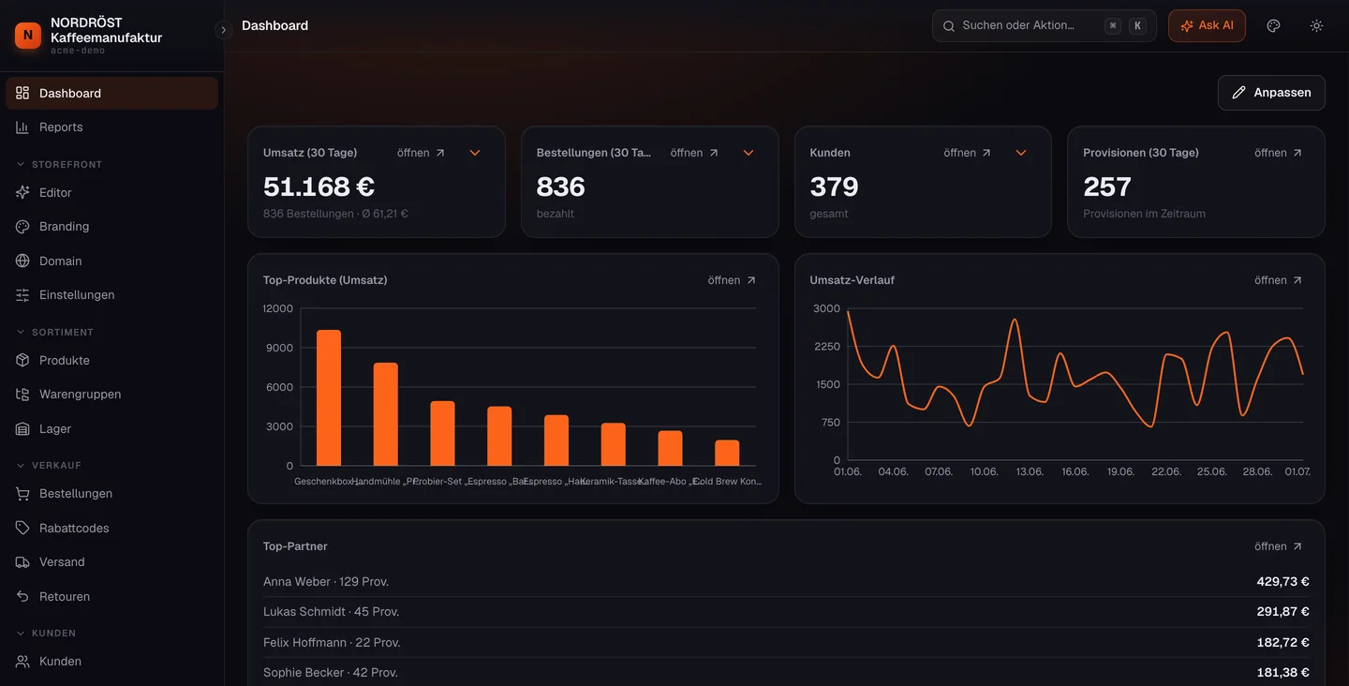
Task: Open Umsatz-Verlauf chart via öffnen
Action: [x=1279, y=280]
